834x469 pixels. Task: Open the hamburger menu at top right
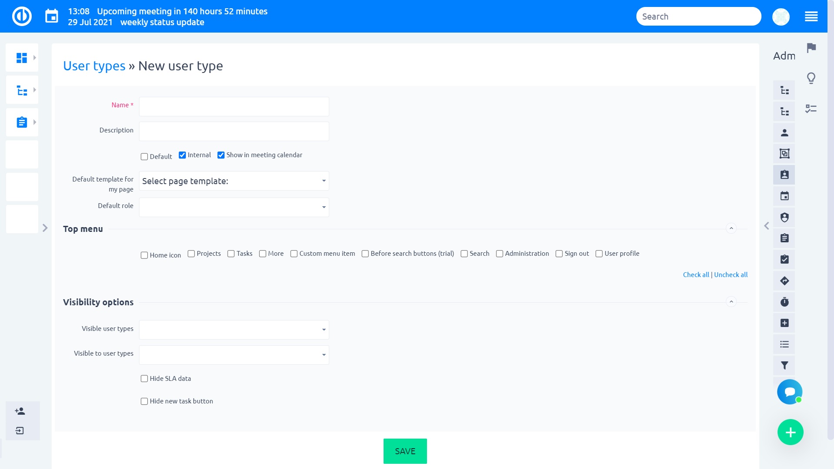[x=811, y=16]
